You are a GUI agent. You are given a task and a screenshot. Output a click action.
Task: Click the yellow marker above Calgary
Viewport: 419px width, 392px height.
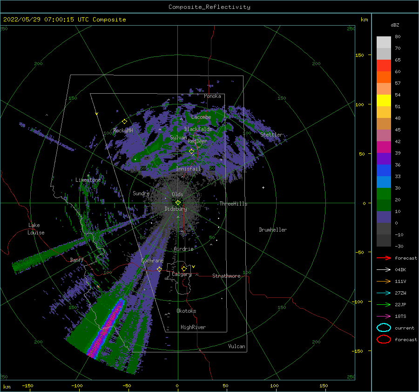point(184,268)
